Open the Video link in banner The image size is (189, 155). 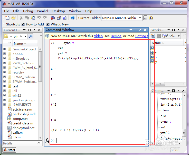[x=98, y=36]
